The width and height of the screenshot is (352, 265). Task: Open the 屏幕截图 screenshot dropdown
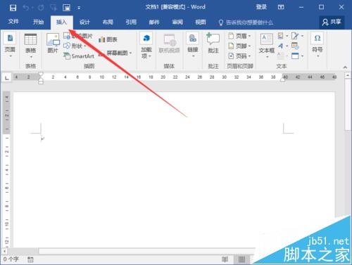point(115,53)
